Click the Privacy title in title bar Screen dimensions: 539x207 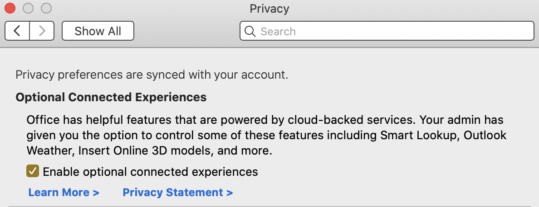tap(269, 9)
